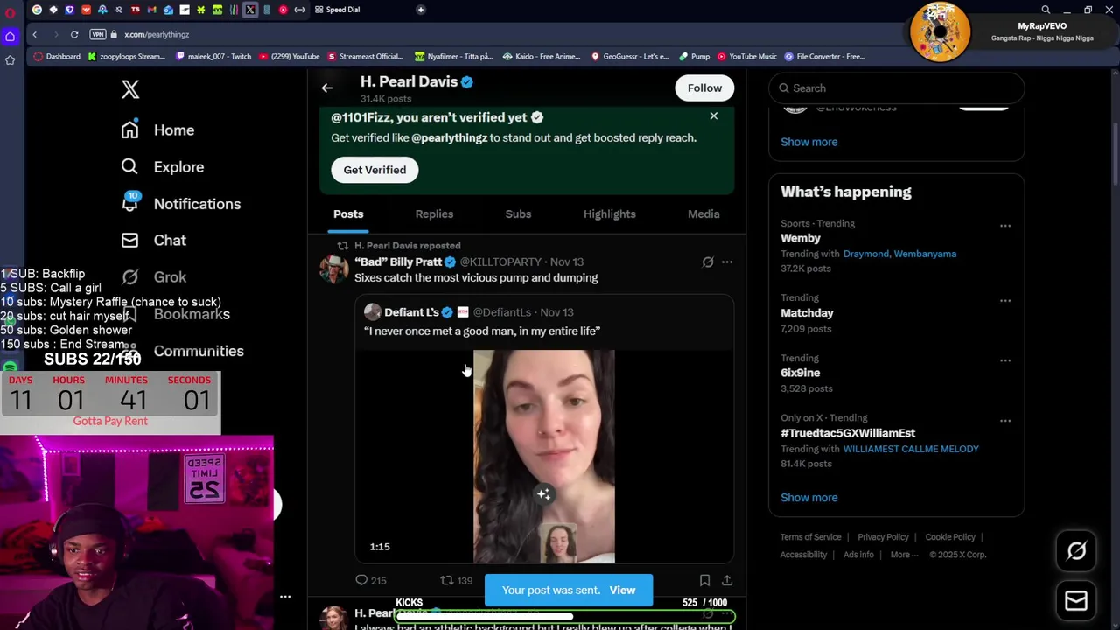This screenshot has height=630, width=1120.
Task: Follow H. Pearl Davis
Action: (704, 87)
